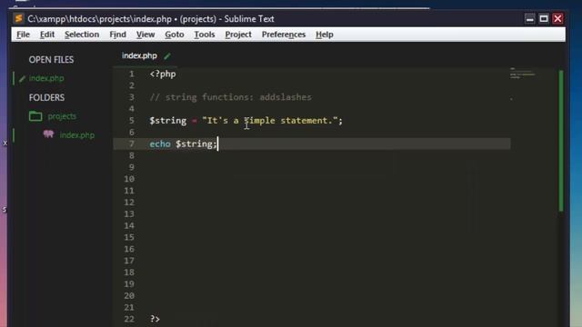Click the pencil icon on the index.php tab

(x=167, y=56)
